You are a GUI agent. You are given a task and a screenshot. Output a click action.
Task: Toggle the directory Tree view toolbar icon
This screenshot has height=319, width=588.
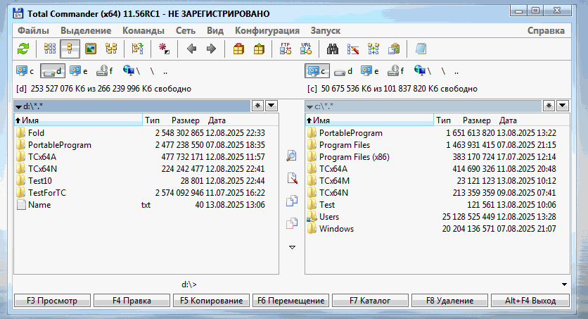click(111, 49)
